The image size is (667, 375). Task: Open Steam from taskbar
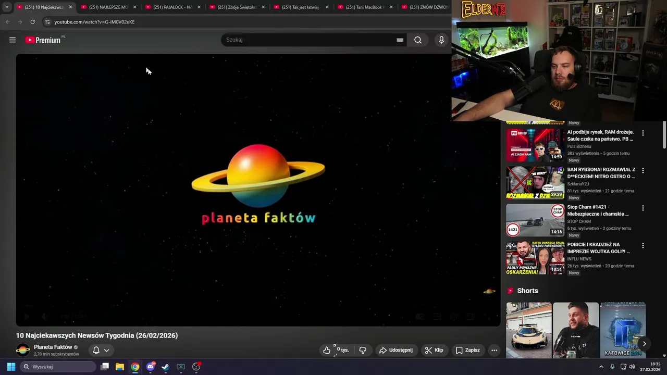(x=166, y=367)
